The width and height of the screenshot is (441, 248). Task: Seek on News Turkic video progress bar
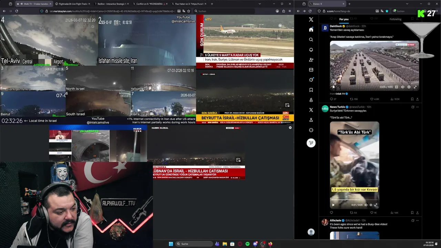[x=355, y=200]
